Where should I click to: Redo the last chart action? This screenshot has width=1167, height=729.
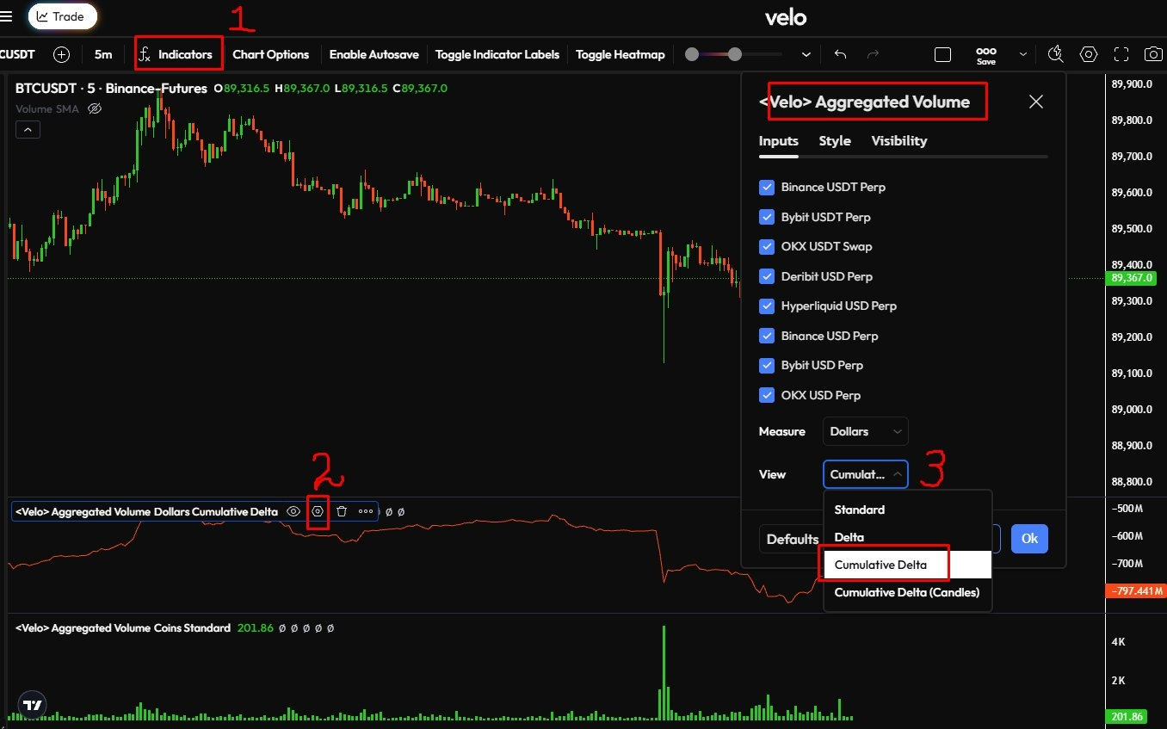[x=873, y=54]
